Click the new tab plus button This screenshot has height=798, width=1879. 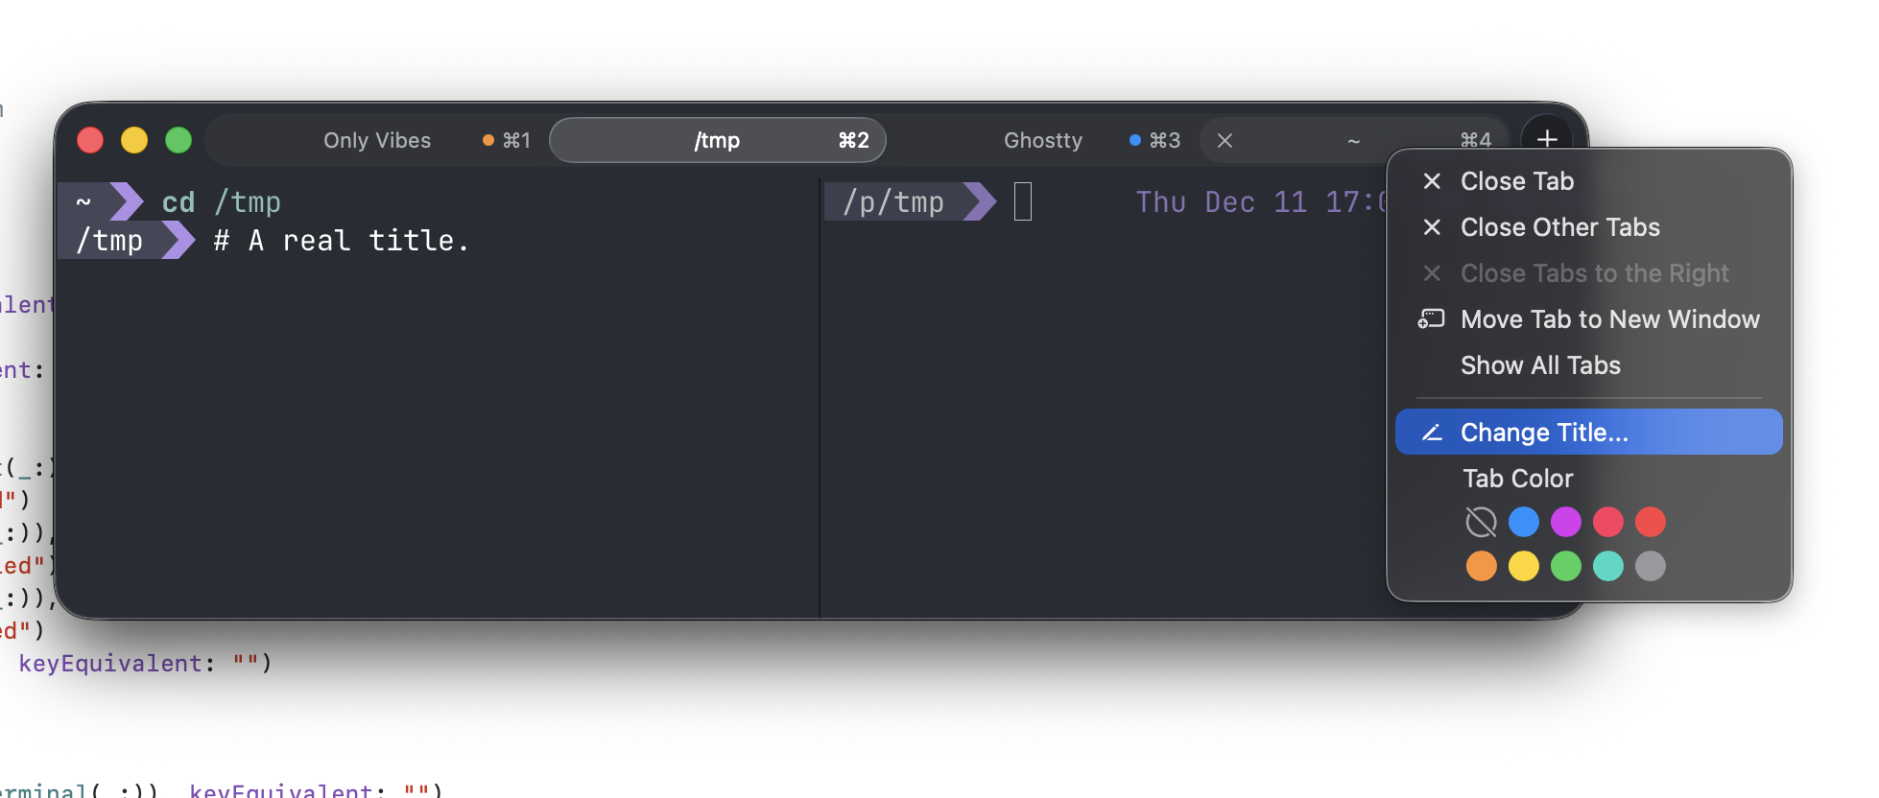click(1546, 139)
